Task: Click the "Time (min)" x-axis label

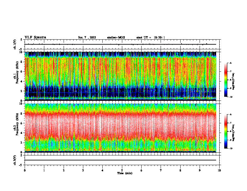Action: pyautogui.click(x=125, y=173)
